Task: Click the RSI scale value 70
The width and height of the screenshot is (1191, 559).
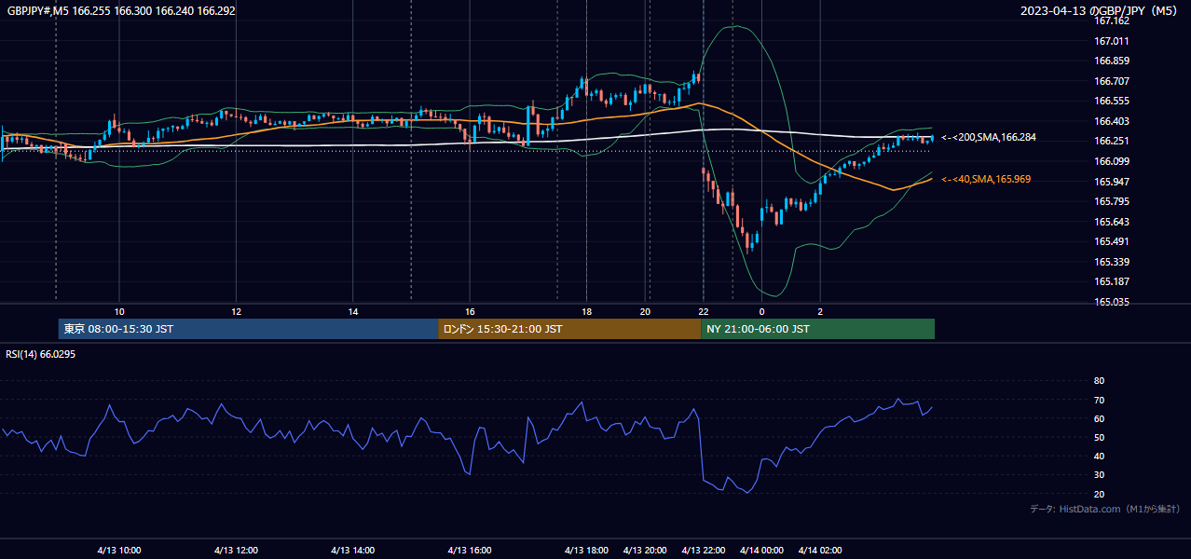Action: click(1099, 400)
